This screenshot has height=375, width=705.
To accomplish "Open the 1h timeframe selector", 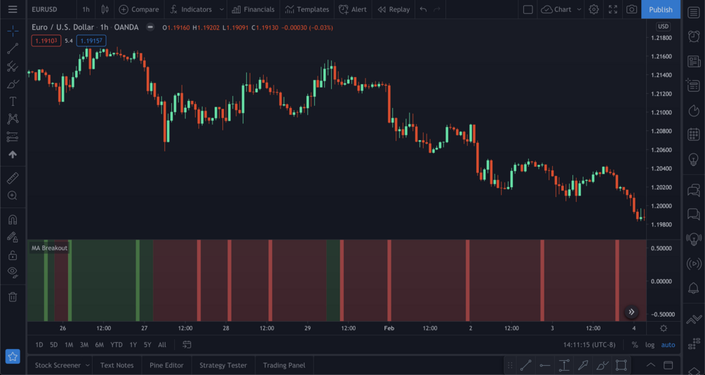I will click(x=86, y=9).
